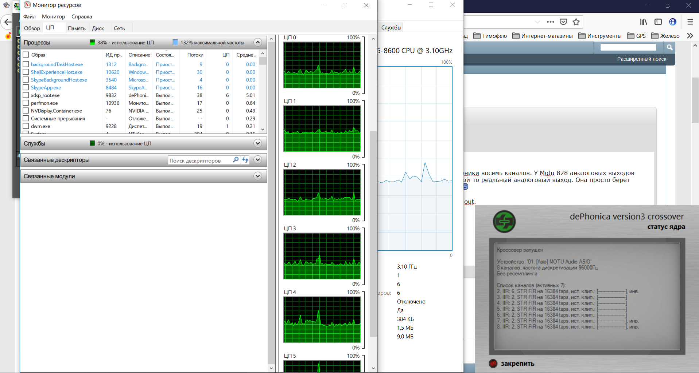Check the NVDisplay.Container.exe process box

tap(26, 111)
